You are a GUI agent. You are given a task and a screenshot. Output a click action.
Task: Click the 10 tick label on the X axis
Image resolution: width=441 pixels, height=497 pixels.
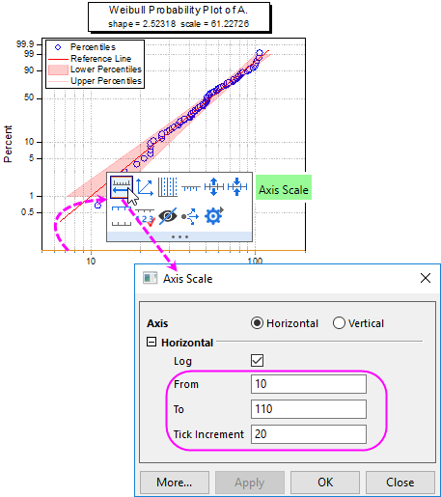(x=91, y=261)
